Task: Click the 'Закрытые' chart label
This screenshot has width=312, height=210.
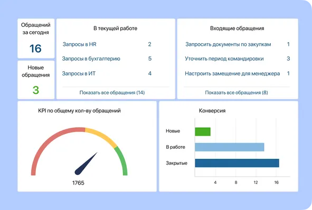Action: (177, 163)
